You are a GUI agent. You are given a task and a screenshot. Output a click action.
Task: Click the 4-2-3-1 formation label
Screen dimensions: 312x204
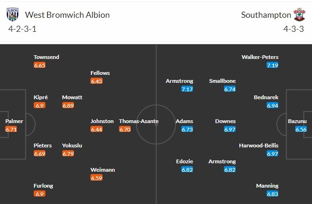point(22,29)
